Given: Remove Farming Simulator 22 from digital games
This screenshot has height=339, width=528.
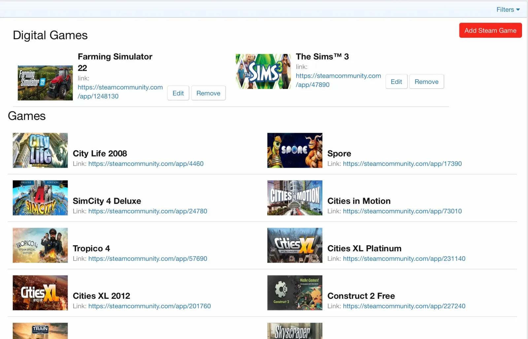Looking at the screenshot, I should 208,93.
